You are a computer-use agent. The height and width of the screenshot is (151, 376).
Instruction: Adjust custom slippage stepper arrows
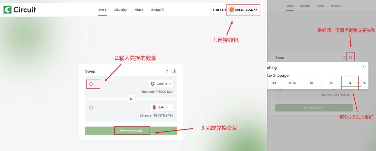(358, 83)
